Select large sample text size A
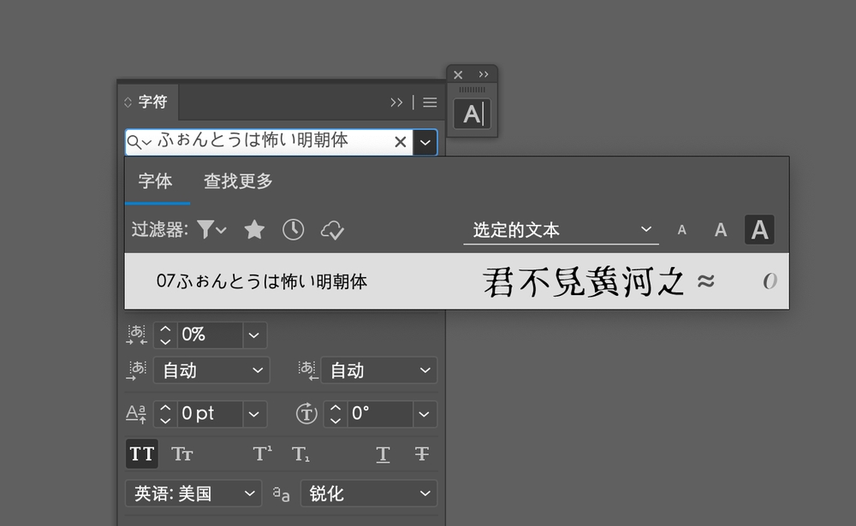The image size is (856, 526). click(759, 230)
